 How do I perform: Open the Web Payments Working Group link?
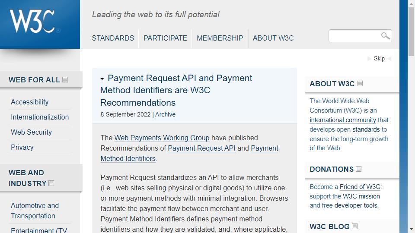click(x=162, y=138)
